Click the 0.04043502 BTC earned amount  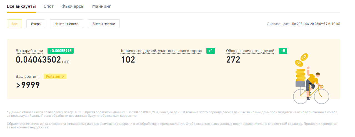coord(38,60)
